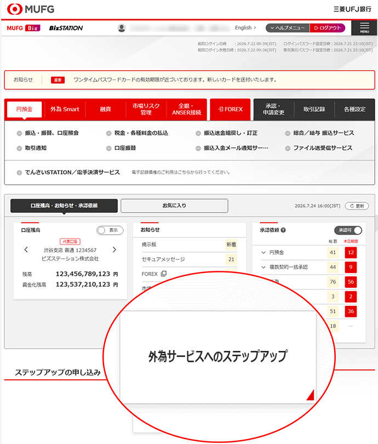378x444 pixels.
Task: Go to next account with right arrow
Action: pyautogui.click(x=114, y=250)
